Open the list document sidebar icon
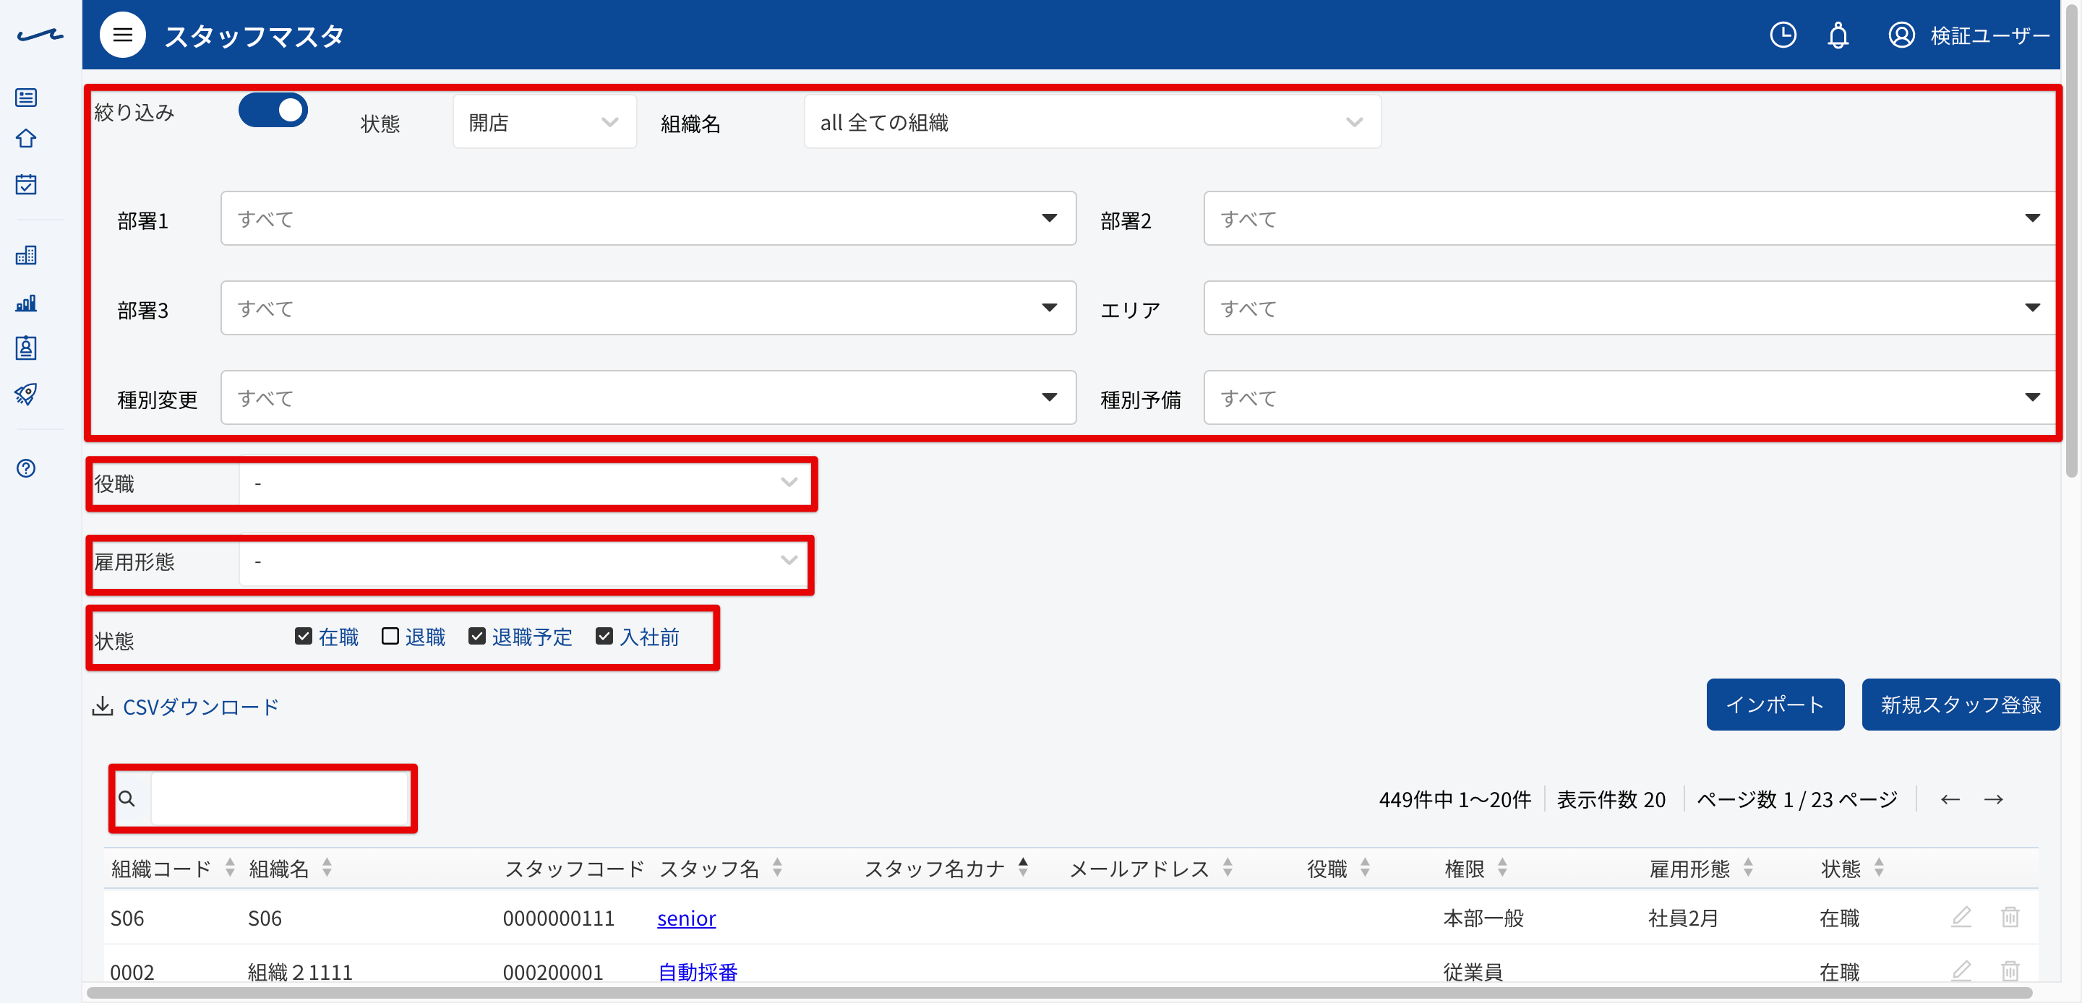The image size is (2082, 1003). tap(26, 98)
